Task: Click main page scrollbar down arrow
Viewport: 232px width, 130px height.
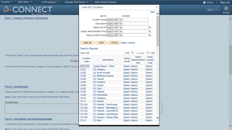Action: coord(231,126)
